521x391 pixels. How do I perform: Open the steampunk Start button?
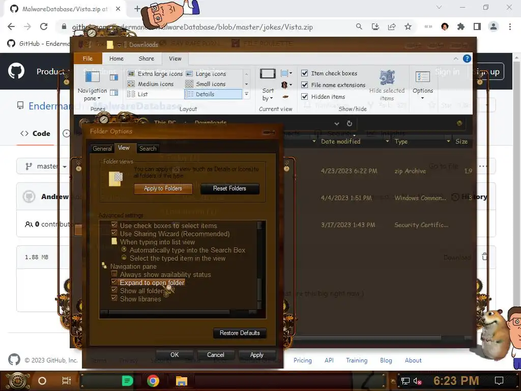point(18,381)
